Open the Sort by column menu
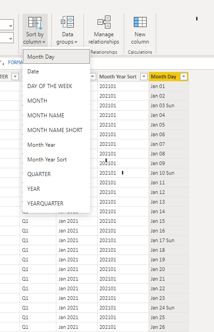This screenshot has height=332, width=214. 35,30
